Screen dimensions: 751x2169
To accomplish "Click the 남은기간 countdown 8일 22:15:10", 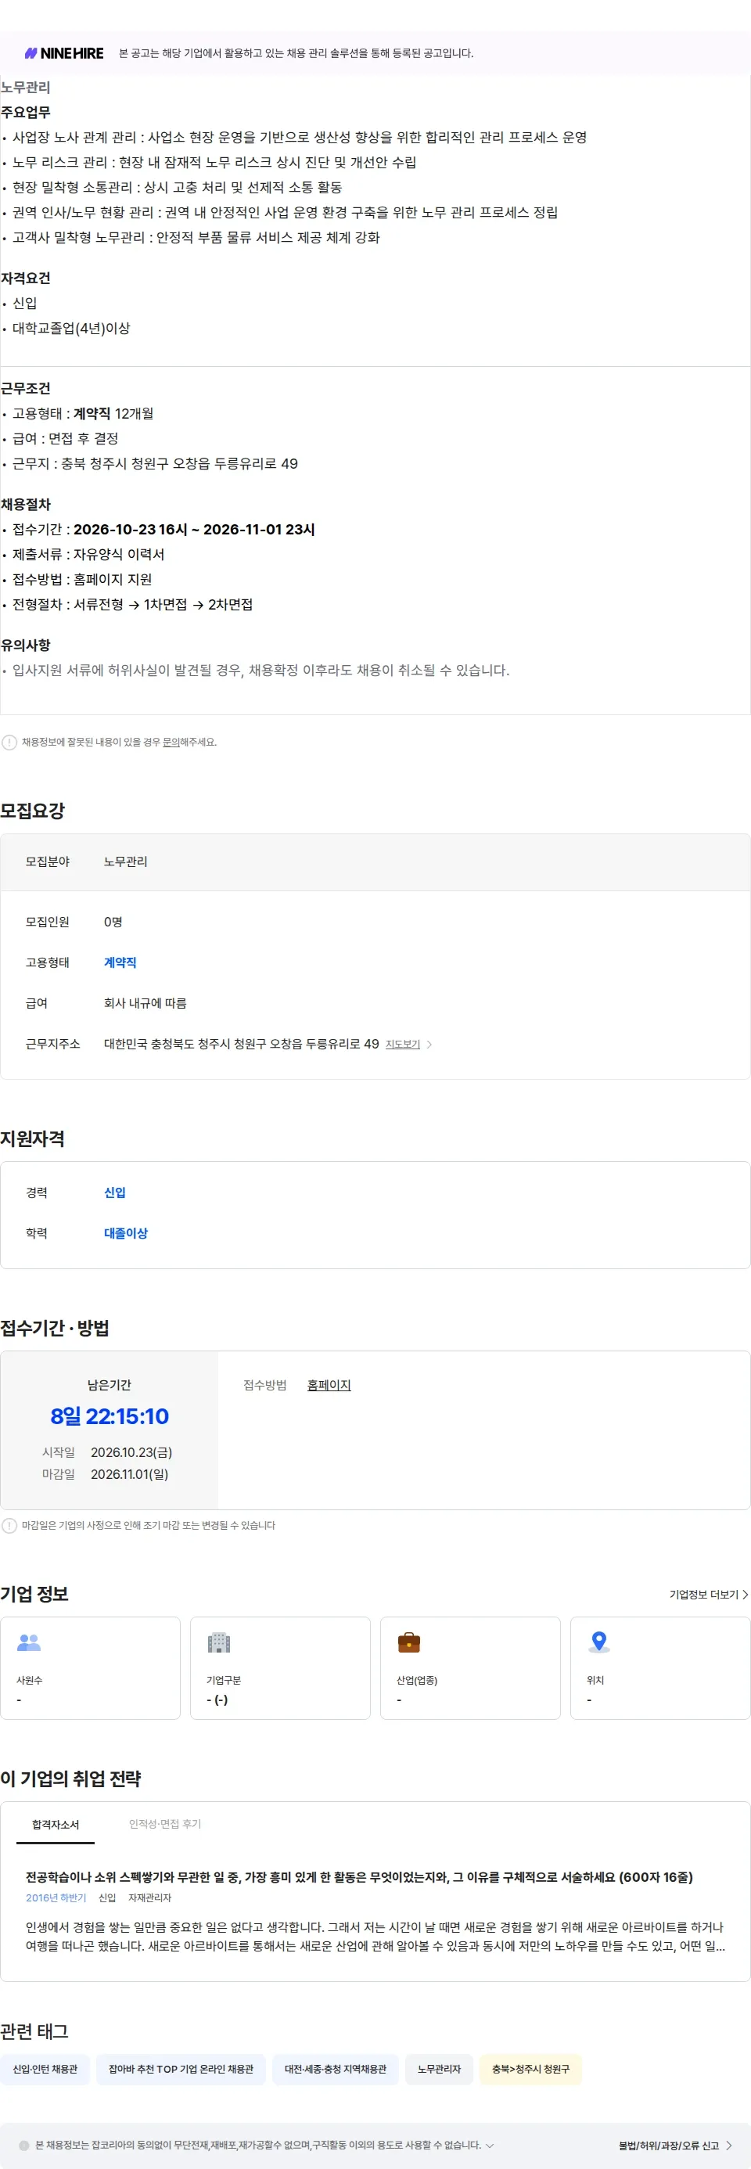I will coord(110,1416).
